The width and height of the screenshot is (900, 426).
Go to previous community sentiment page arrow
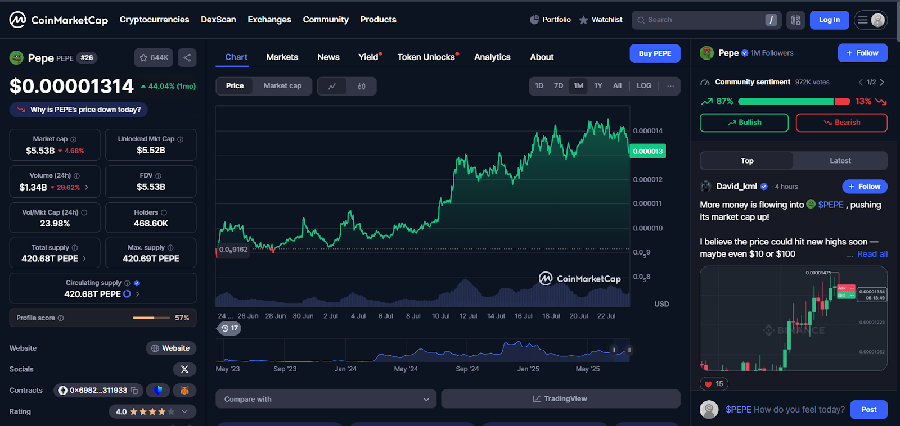pos(861,82)
